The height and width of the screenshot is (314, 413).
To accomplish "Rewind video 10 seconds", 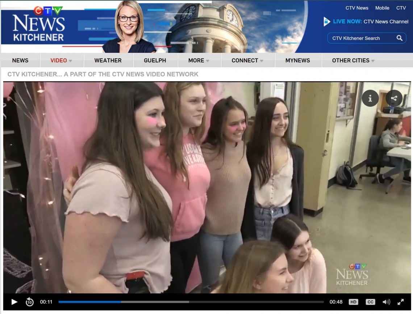I will point(29,302).
